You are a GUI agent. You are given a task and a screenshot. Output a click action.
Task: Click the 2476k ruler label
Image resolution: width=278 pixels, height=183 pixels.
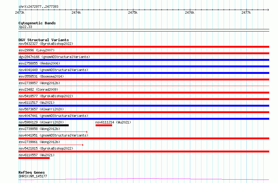point(190,12)
